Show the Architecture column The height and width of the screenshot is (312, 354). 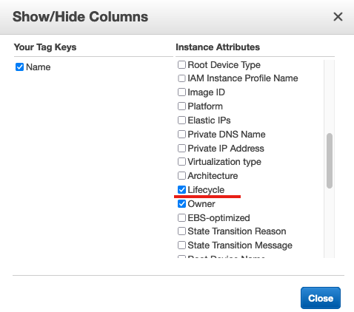181,176
